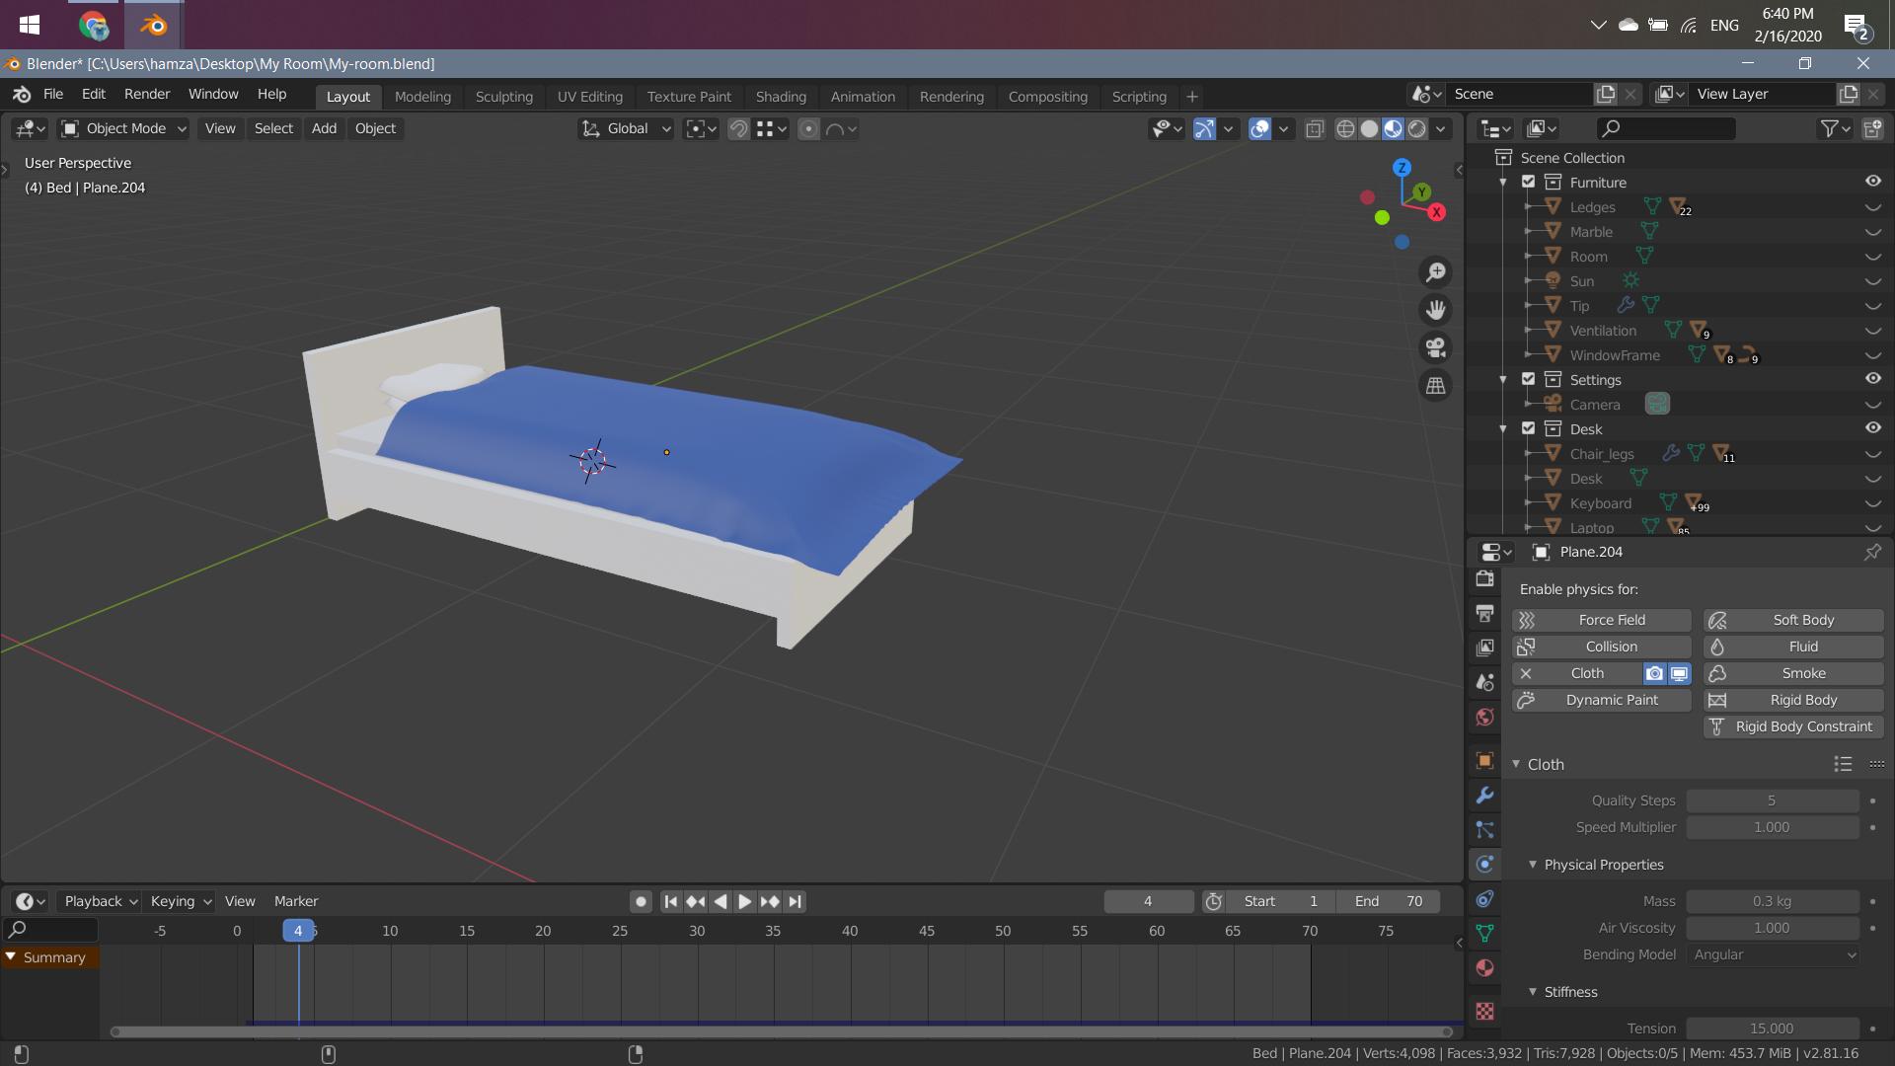Jump to the timeline end frame button
Viewport: 1895px width, 1066px height.
click(796, 901)
